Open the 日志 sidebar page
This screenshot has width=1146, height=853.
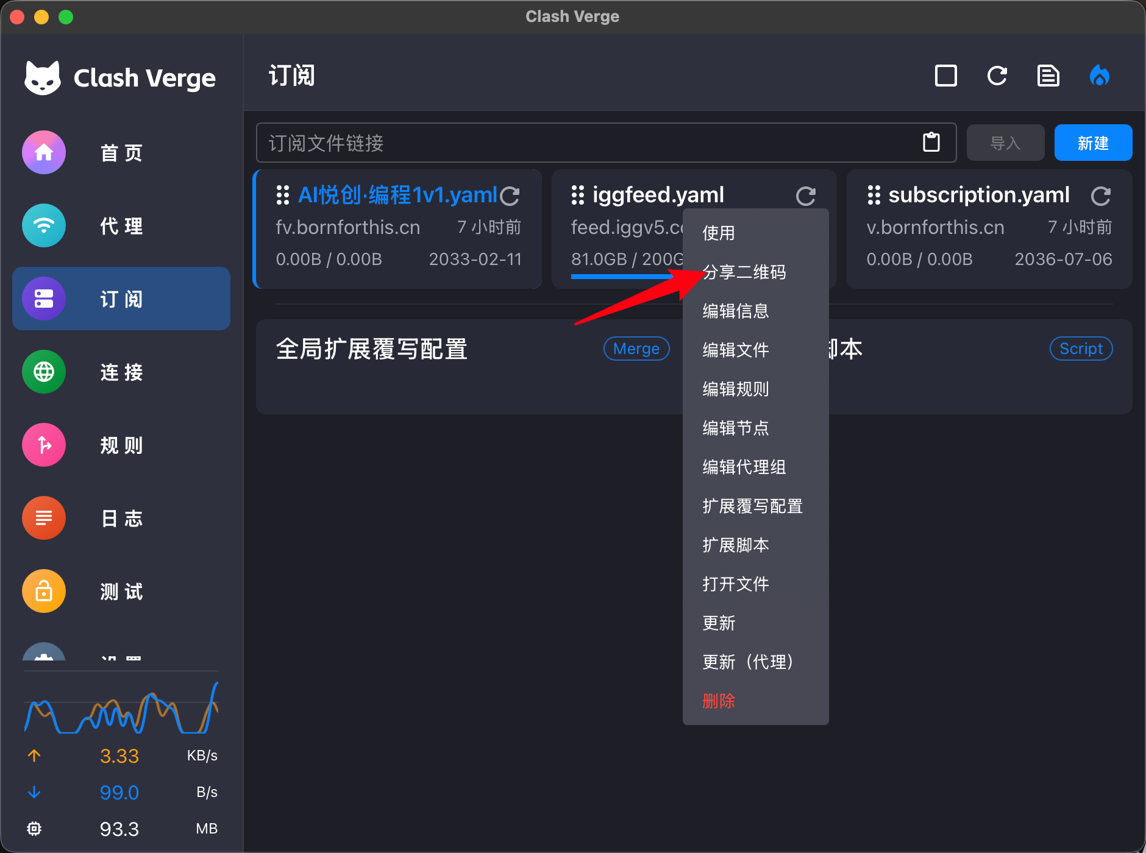click(121, 518)
